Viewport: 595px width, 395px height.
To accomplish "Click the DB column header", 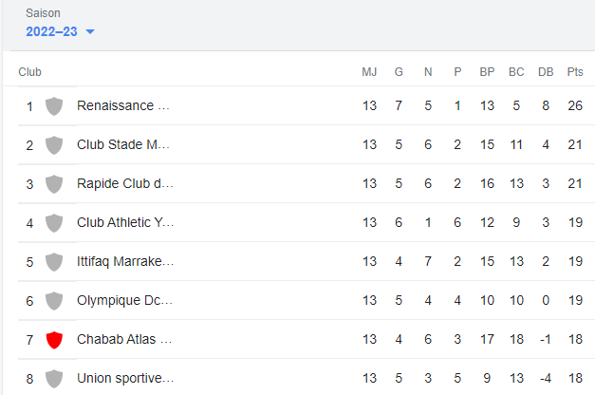I will click(546, 72).
